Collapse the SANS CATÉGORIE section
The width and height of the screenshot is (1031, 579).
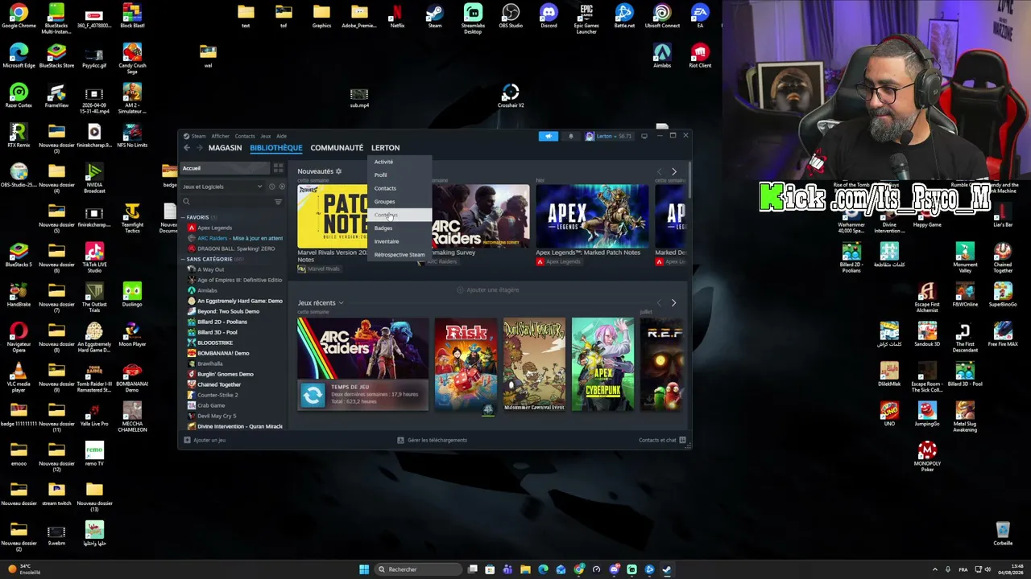[184, 259]
